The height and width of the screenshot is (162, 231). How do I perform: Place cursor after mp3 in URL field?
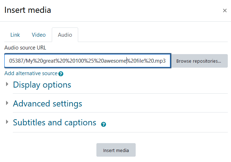point(166,61)
